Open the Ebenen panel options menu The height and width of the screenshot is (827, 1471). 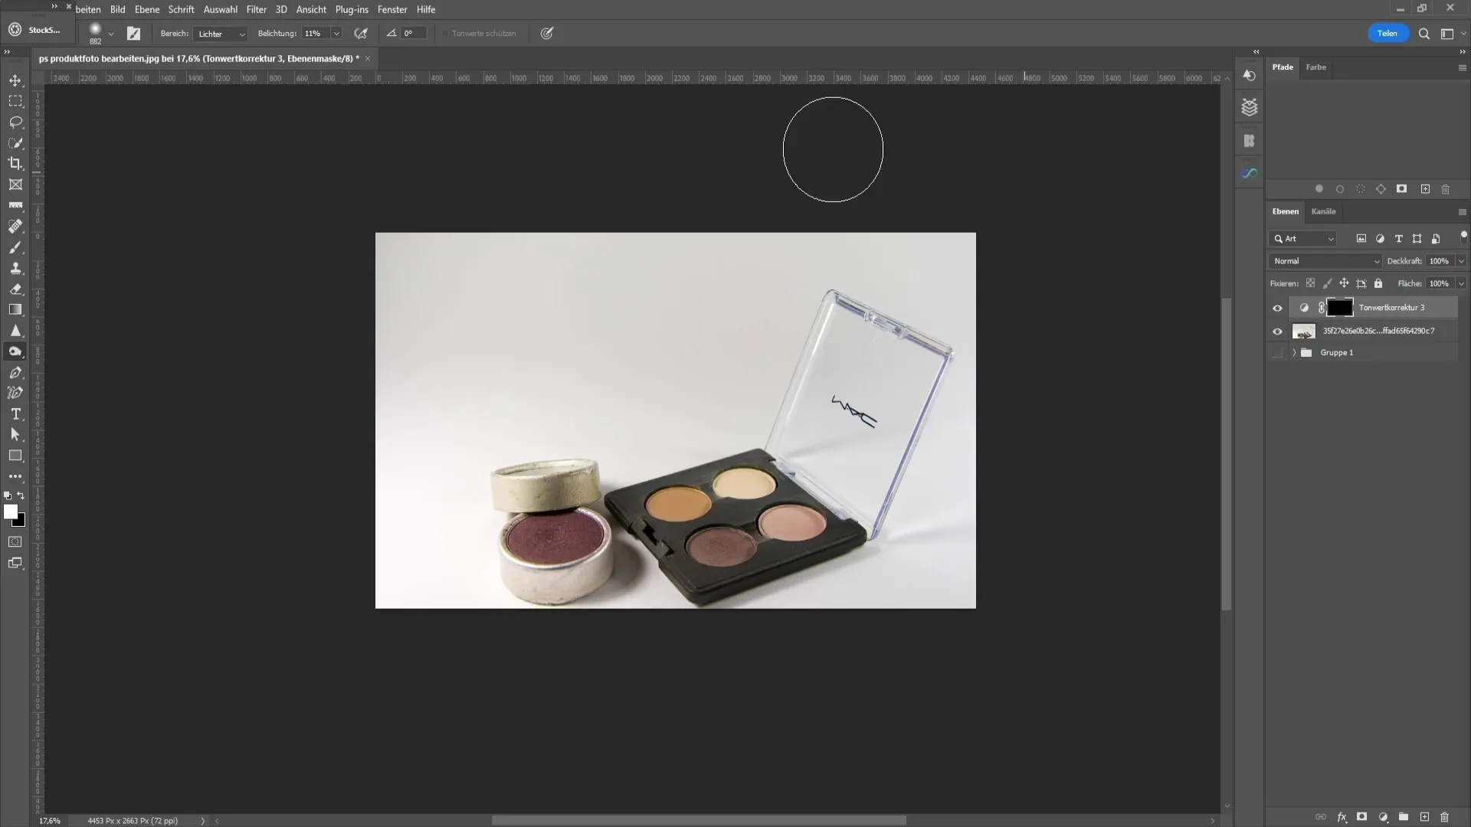point(1462,212)
